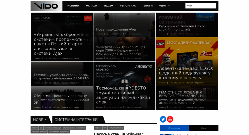Click the Пошук search field
Image resolution: width=249 pixels, height=135 pixels.
click(201, 5)
